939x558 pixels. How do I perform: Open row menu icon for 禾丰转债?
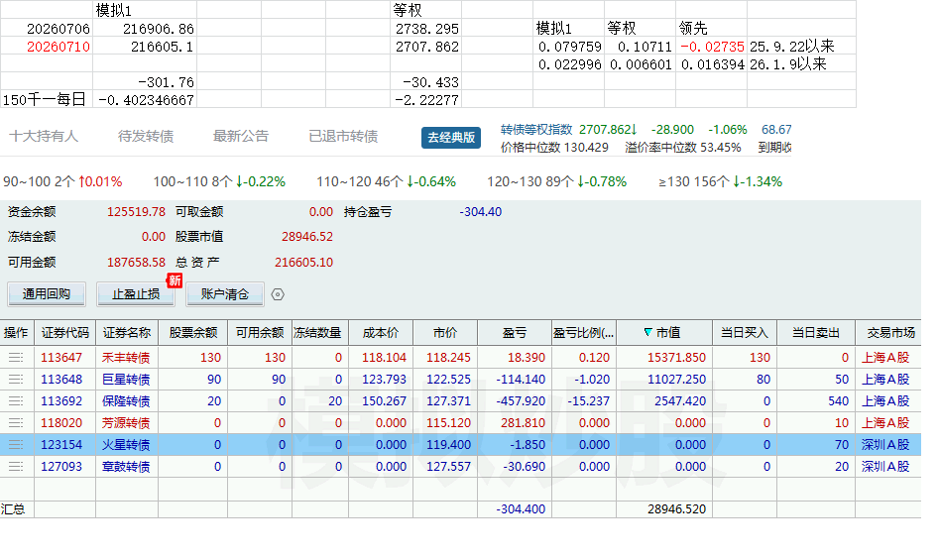pos(16,358)
